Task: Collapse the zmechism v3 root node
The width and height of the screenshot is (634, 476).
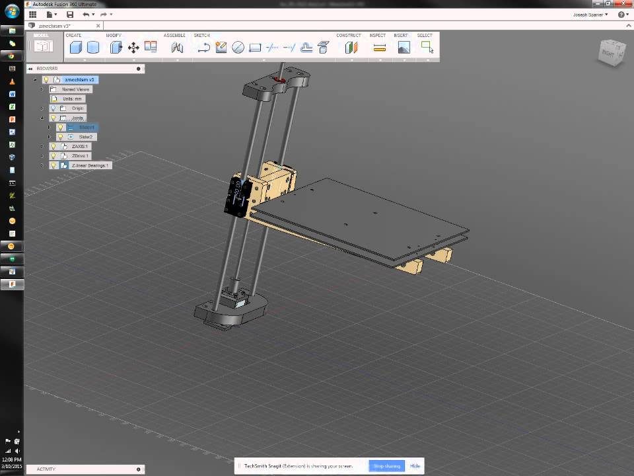Action: tap(35, 80)
